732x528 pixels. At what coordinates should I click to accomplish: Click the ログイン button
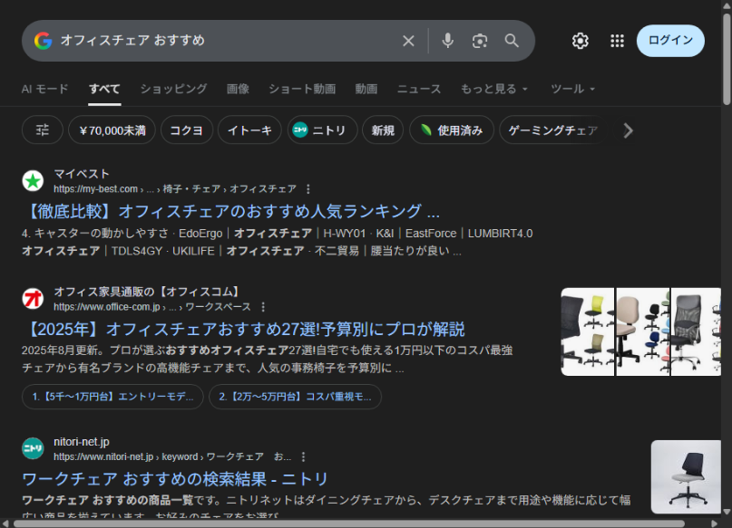point(670,41)
